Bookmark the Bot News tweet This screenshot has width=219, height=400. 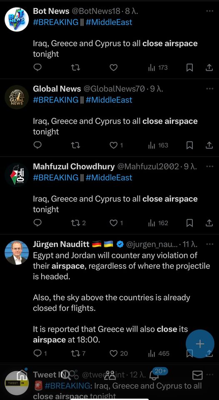189,67
